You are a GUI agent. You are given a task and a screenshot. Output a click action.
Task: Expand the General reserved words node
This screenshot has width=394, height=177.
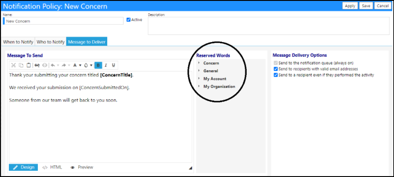(199, 71)
